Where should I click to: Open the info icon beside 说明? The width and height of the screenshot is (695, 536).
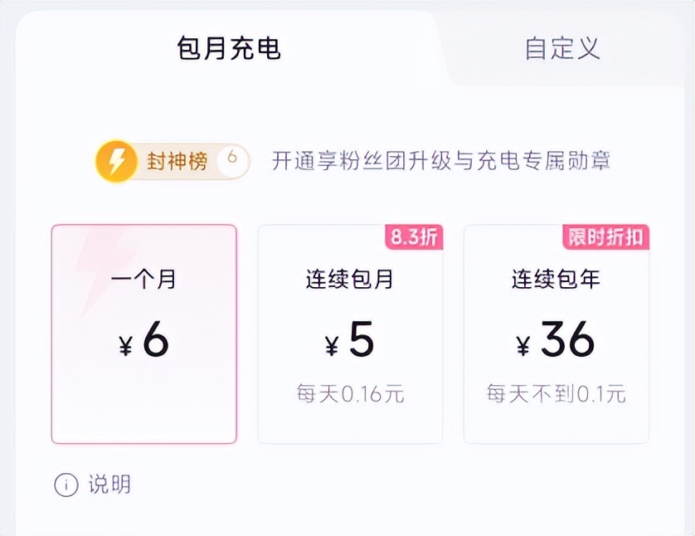(x=66, y=485)
